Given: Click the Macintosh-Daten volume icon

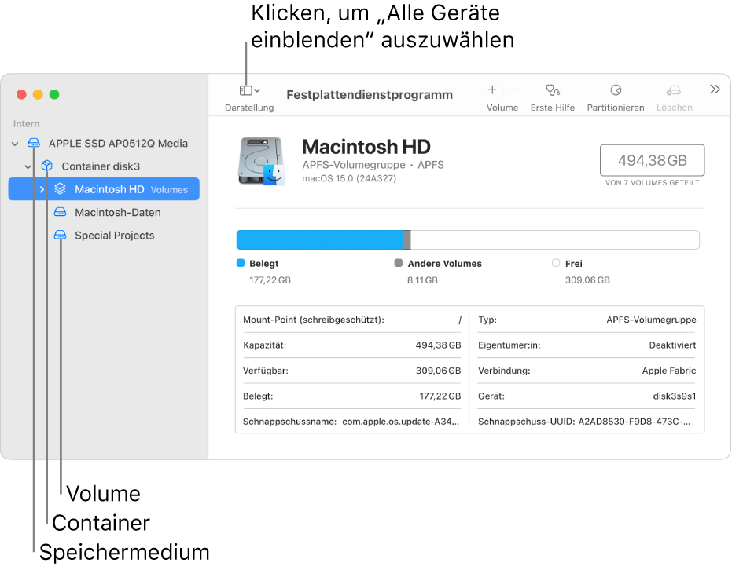Looking at the screenshot, I should tap(61, 212).
